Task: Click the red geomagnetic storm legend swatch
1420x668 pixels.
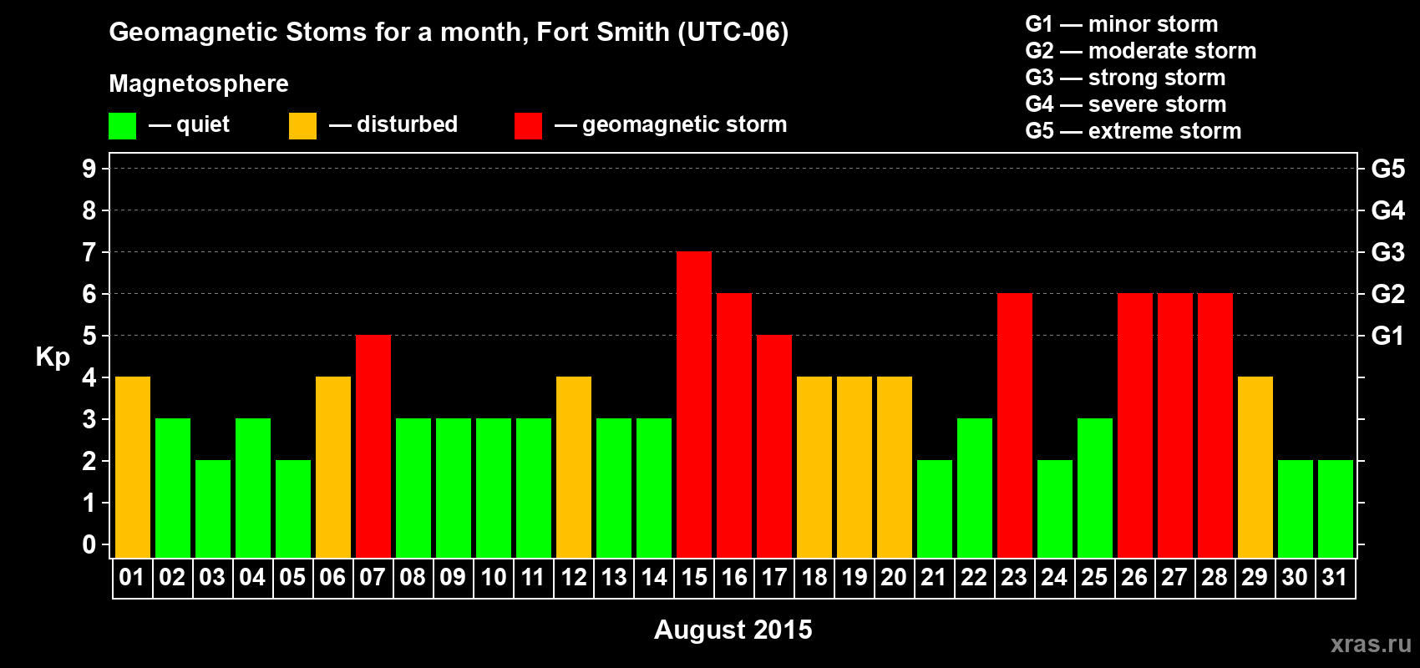Action: [528, 126]
